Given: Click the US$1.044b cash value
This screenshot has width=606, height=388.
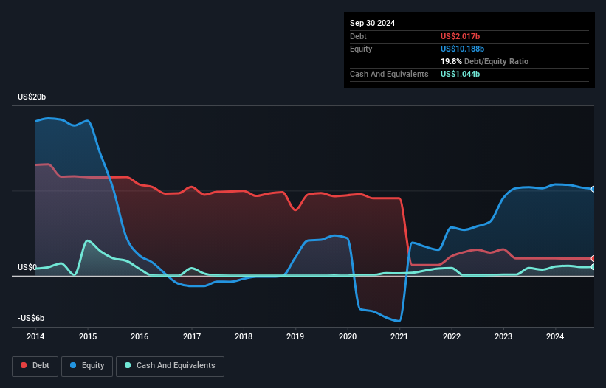Looking at the screenshot, I should click(x=460, y=74).
